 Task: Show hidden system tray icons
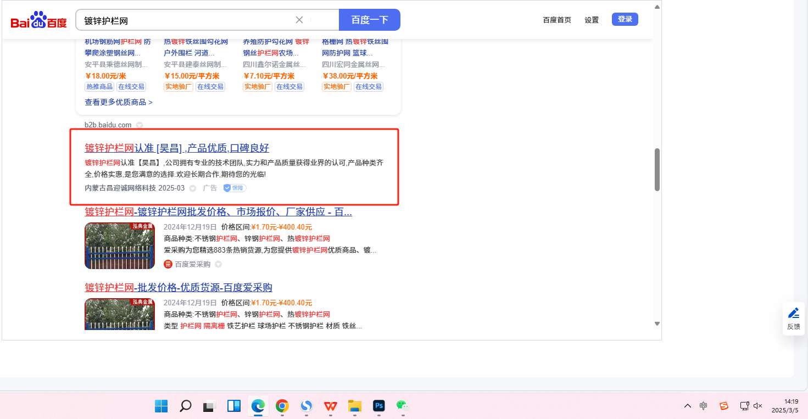point(688,406)
